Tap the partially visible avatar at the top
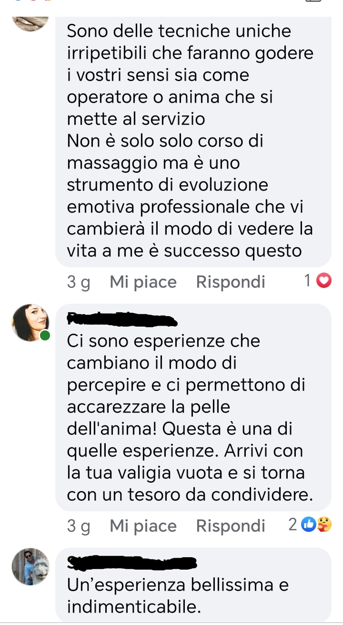 [x=31, y=22]
